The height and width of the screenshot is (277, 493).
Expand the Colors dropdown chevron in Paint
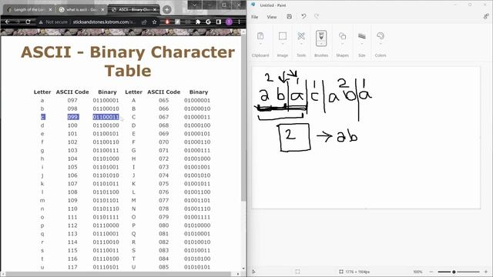pos(381,44)
